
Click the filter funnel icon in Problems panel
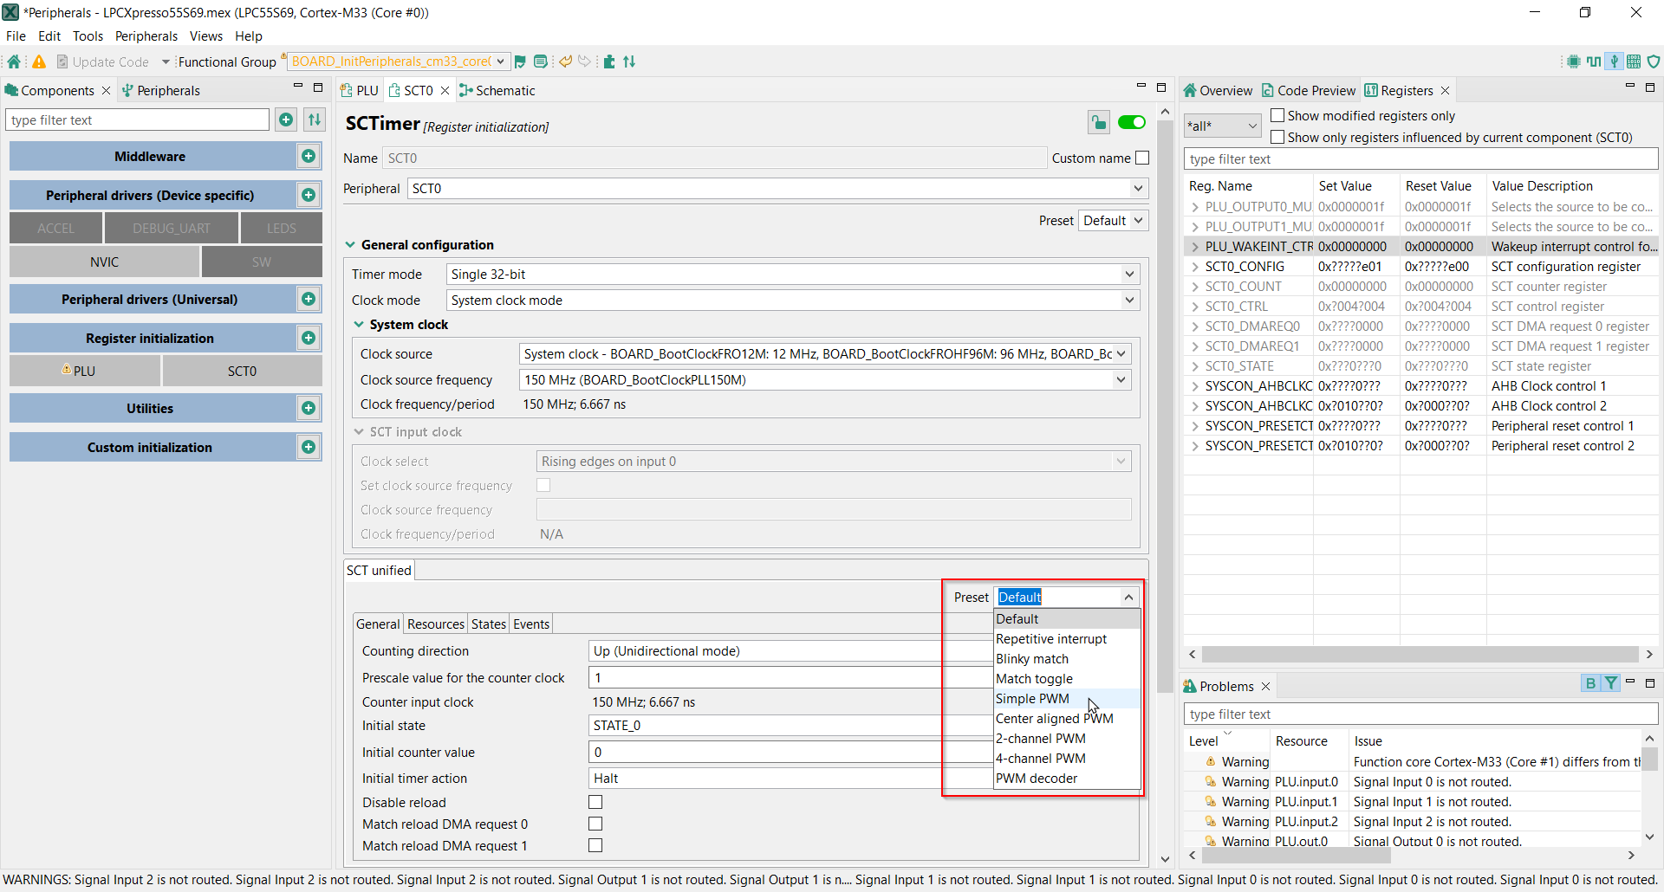1610,683
